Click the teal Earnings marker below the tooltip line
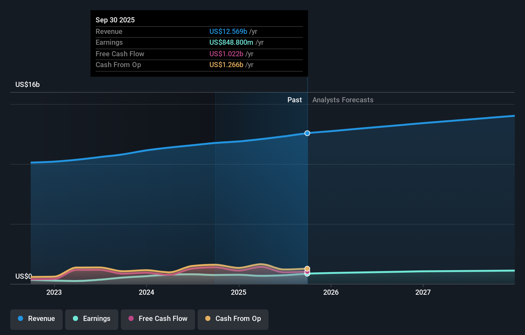This screenshot has height=335, width=525. coord(307,274)
